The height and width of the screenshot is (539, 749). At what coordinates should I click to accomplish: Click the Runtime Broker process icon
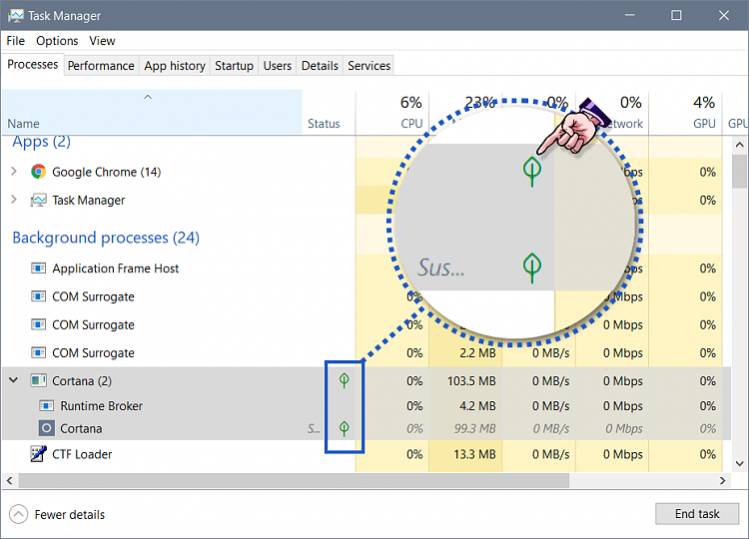pyautogui.click(x=47, y=406)
